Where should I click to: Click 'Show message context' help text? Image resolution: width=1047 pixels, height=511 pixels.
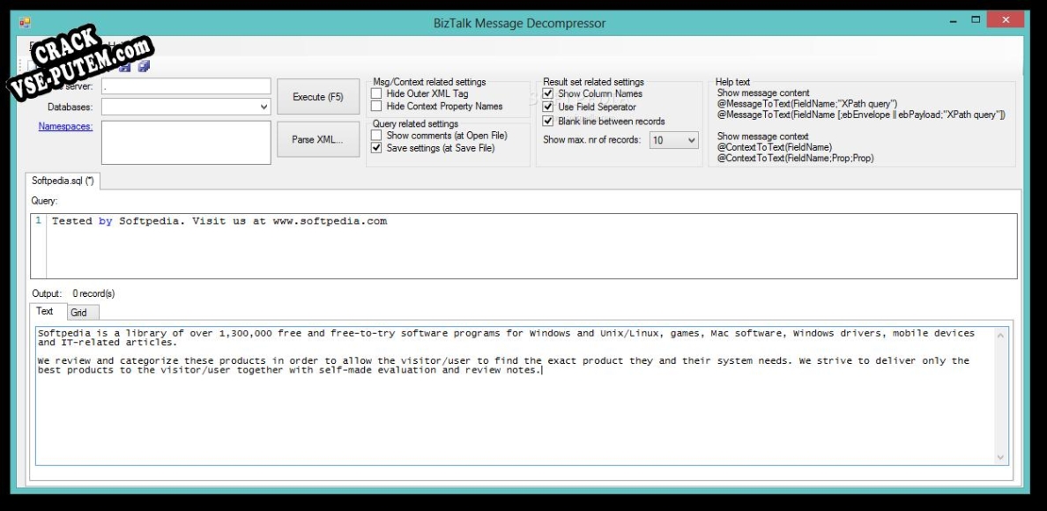[762, 136]
